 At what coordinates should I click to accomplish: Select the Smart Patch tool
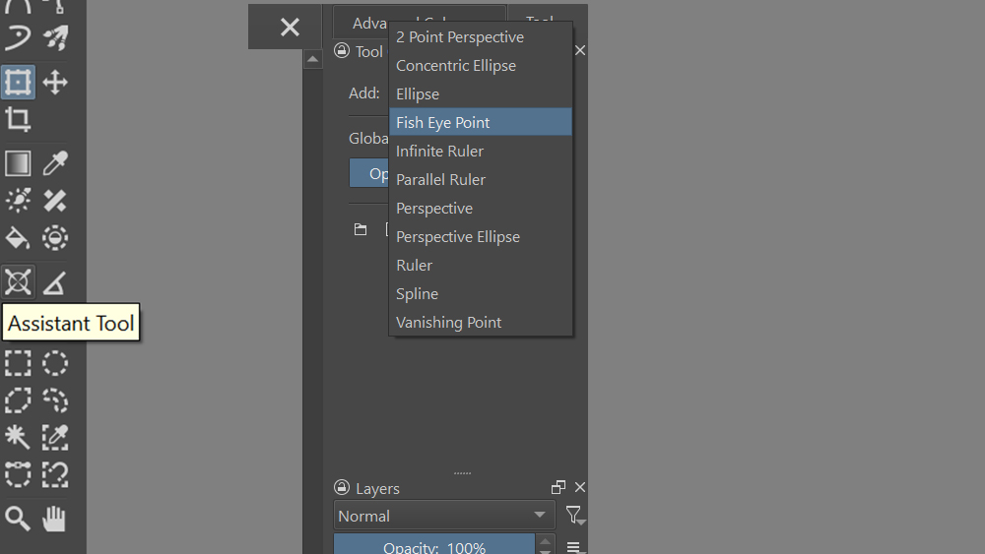[55, 200]
